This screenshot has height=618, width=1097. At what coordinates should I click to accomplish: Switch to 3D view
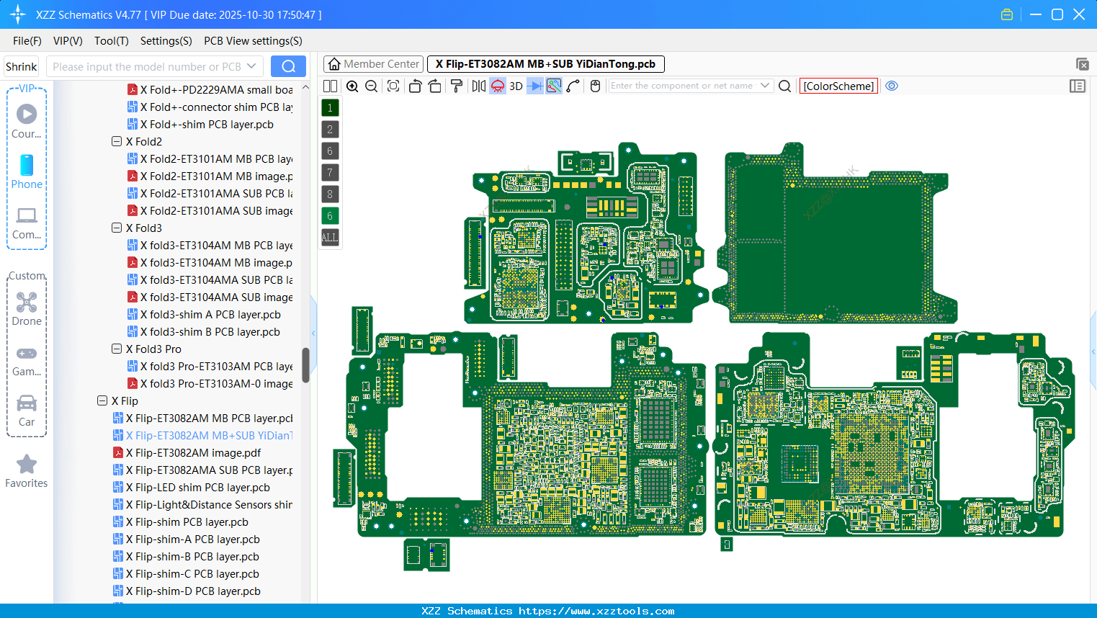tap(516, 86)
